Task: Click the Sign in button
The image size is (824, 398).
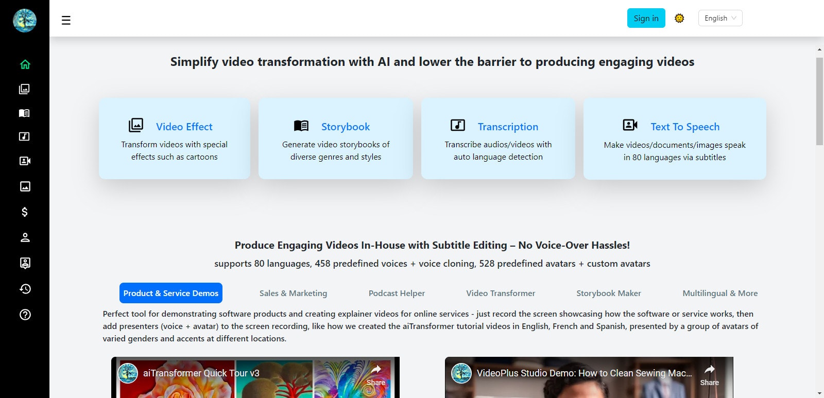Action: 646,18
